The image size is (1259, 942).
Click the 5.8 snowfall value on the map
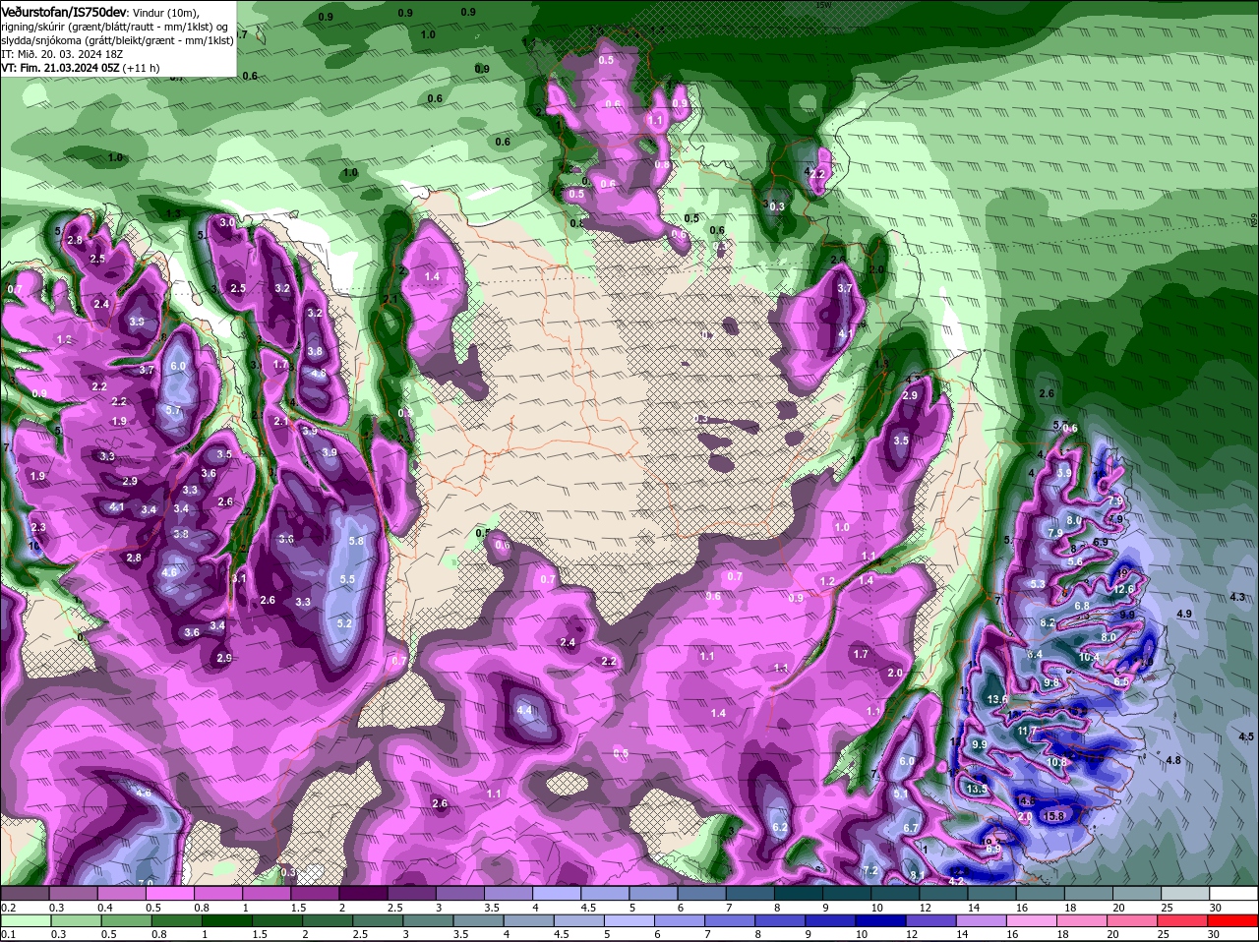pos(356,541)
